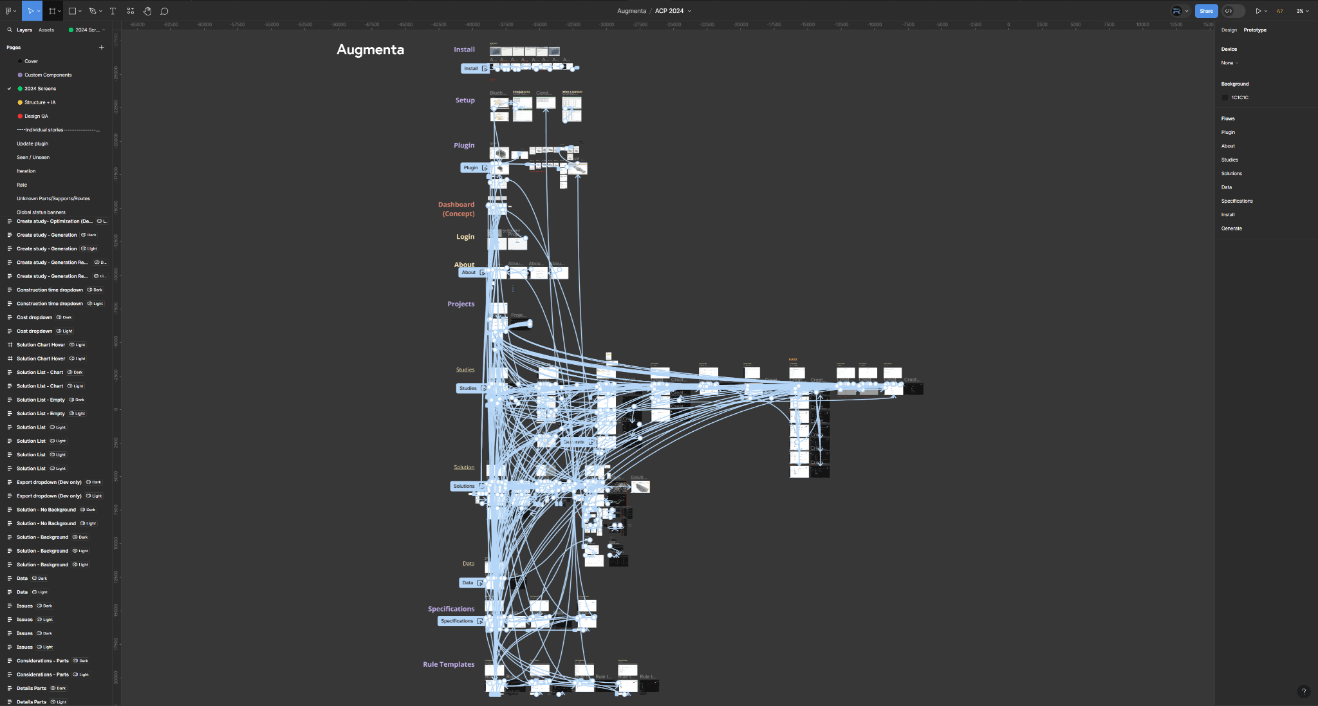
Task: Select the Move tool arrow
Action: 30,11
